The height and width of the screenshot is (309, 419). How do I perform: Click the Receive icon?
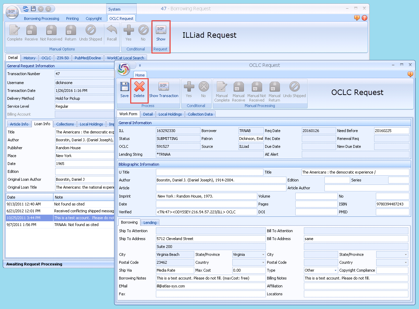pos(31,33)
